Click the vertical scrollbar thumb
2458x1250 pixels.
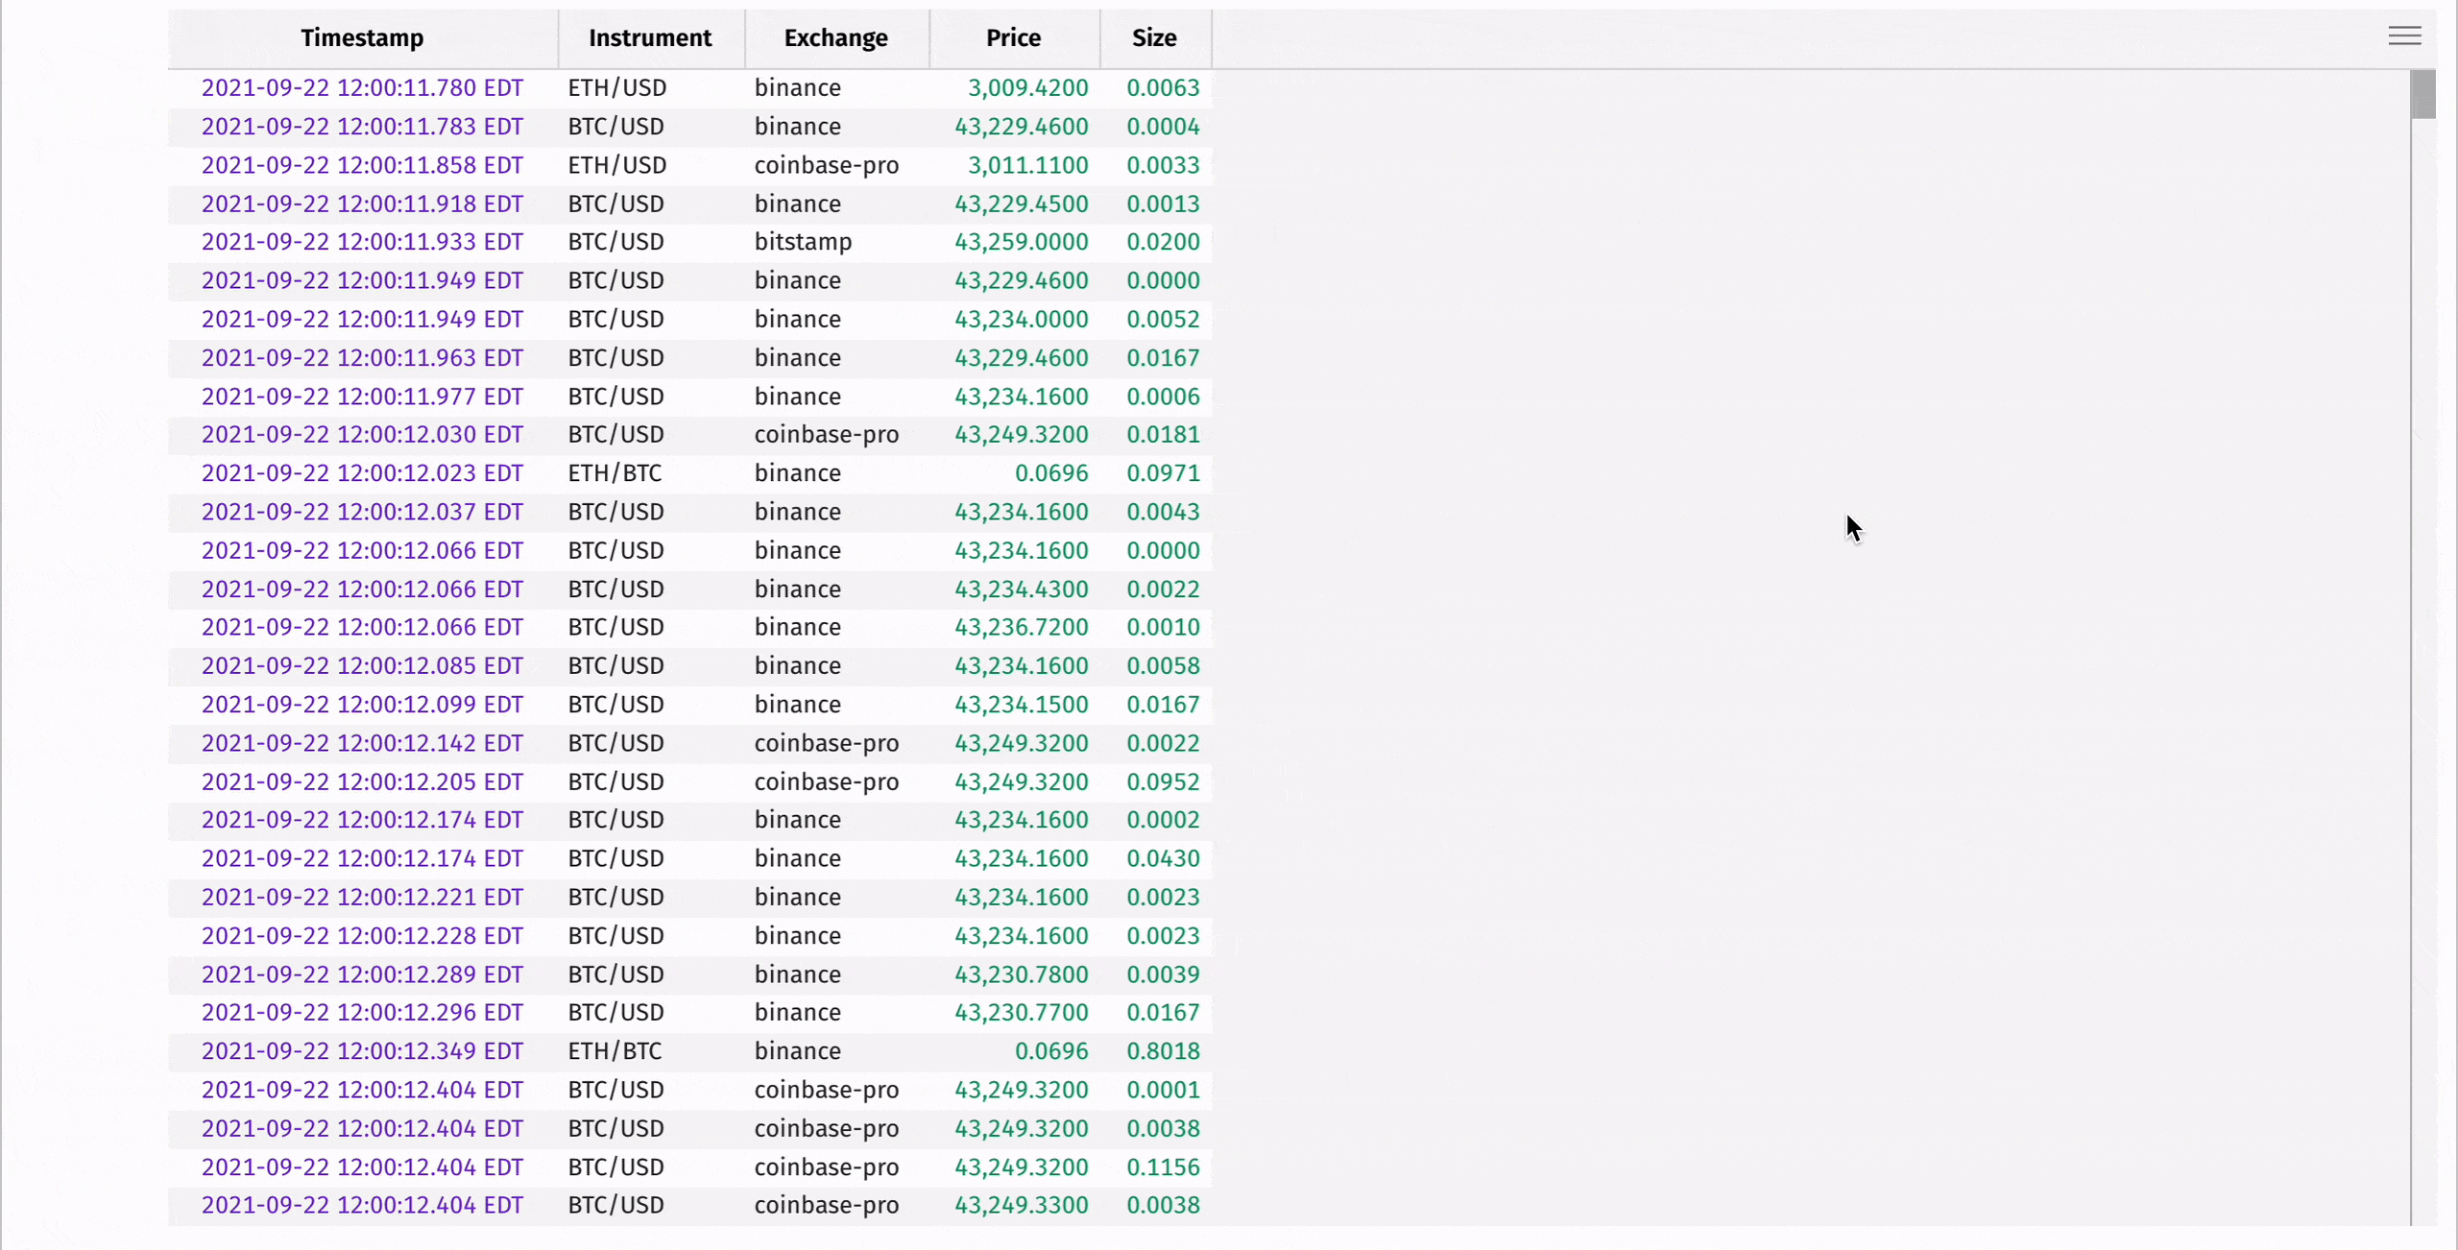(2423, 93)
